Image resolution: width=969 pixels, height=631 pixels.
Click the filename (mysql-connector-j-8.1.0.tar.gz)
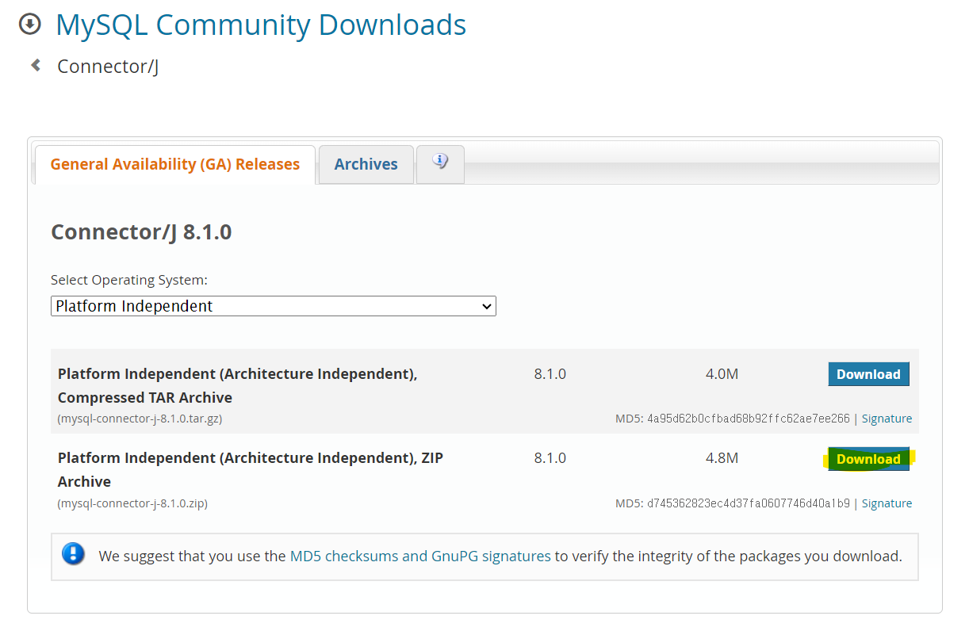[x=140, y=419]
